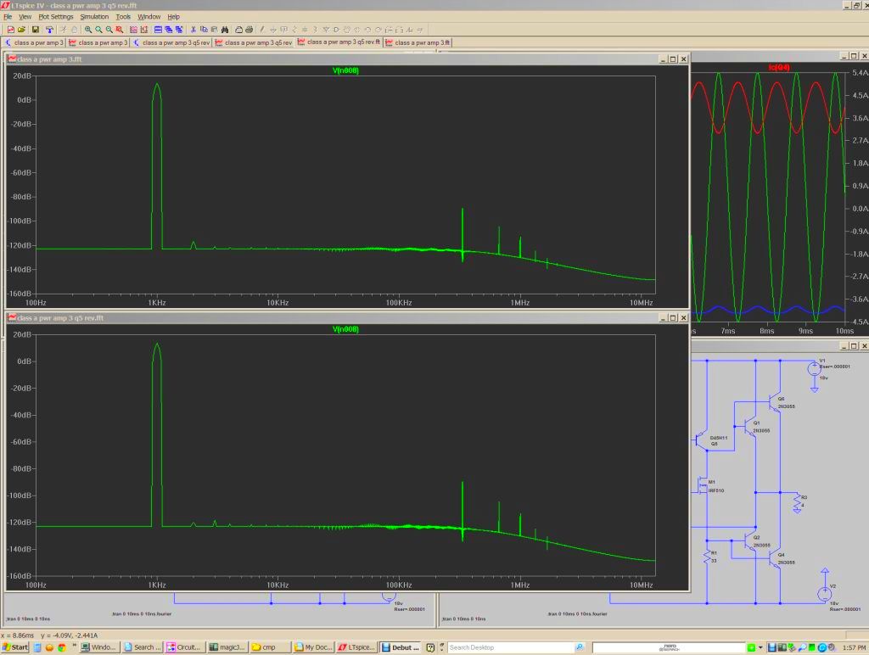Click the cmp folder taskbar button
This screenshot has height=655, width=869.
[270, 647]
